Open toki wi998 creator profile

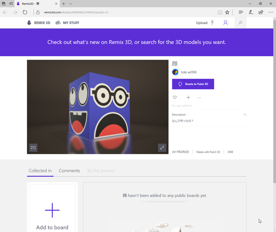pyautogui.click(x=189, y=72)
